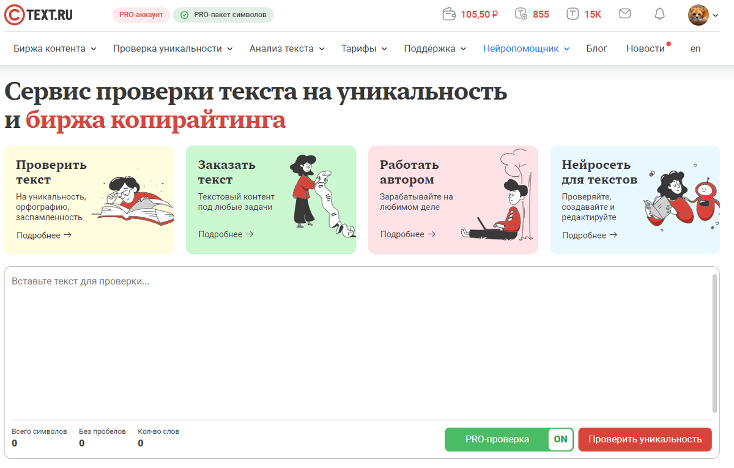Open messages envelope icon

(625, 13)
